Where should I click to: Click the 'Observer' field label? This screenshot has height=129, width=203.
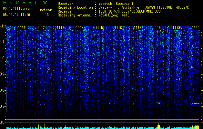66,4
